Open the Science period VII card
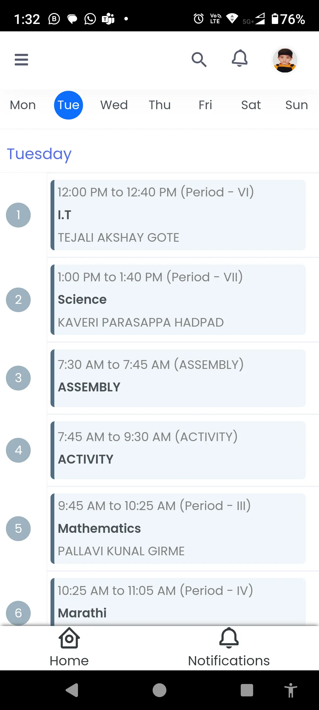This screenshot has height=710, width=319. click(x=178, y=300)
